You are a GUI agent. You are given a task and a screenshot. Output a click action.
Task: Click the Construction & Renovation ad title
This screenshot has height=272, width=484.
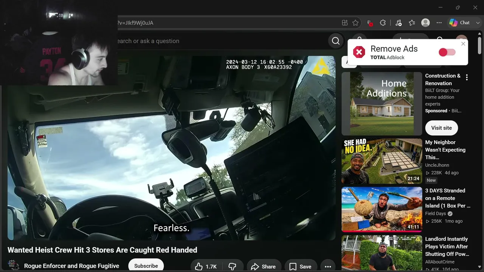pyautogui.click(x=443, y=79)
